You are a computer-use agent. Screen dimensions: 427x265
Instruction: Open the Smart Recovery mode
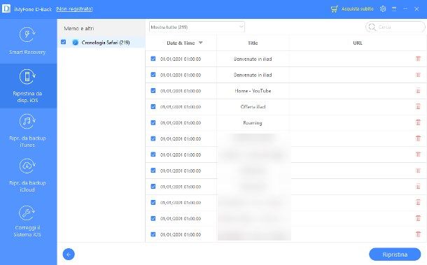coord(27,41)
